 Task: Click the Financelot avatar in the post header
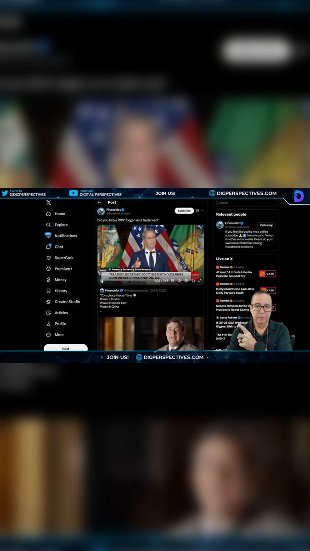101,211
